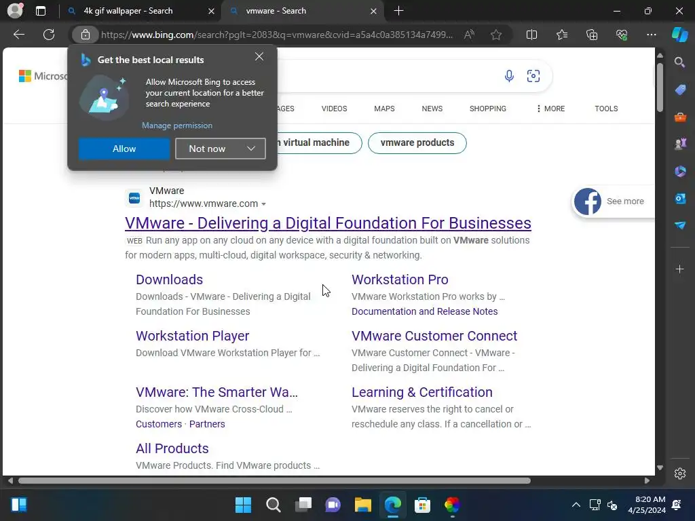
Task: Open sidebar Games chess icon
Action: tap(680, 144)
